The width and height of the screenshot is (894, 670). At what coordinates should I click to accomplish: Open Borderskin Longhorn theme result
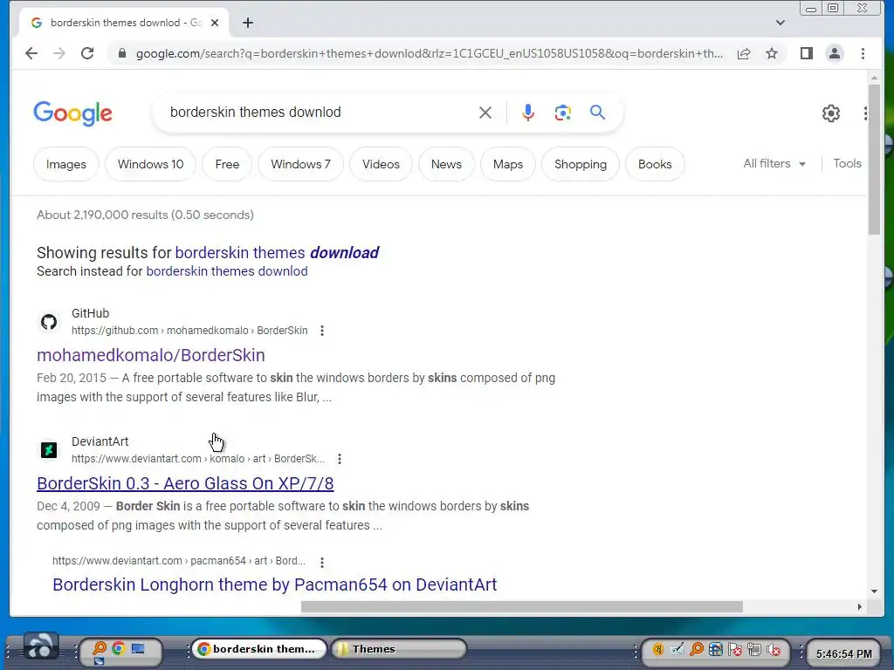point(275,585)
